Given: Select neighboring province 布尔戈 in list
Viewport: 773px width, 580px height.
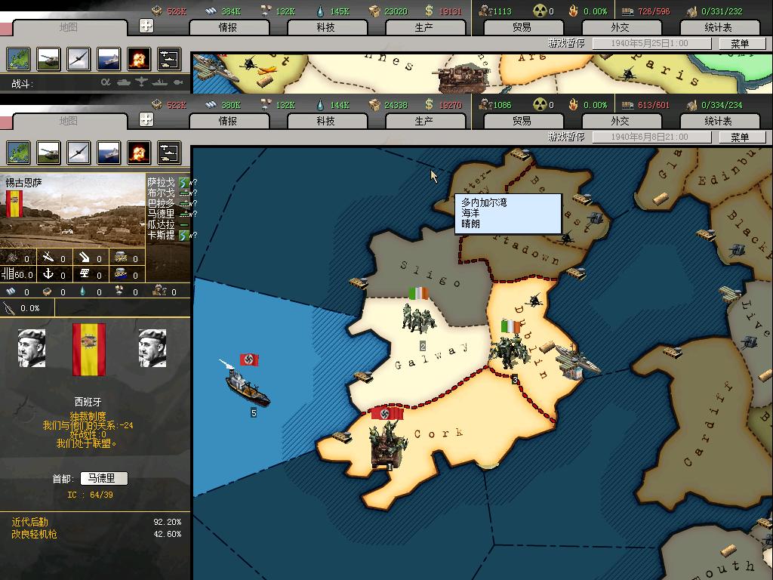Looking at the screenshot, I should [162, 193].
